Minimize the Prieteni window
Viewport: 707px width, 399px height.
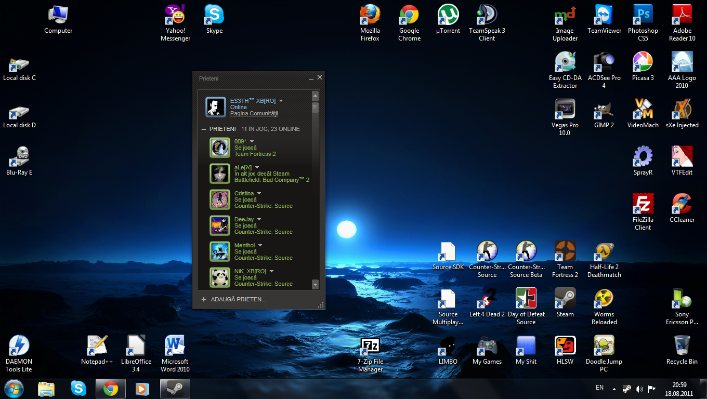(311, 78)
